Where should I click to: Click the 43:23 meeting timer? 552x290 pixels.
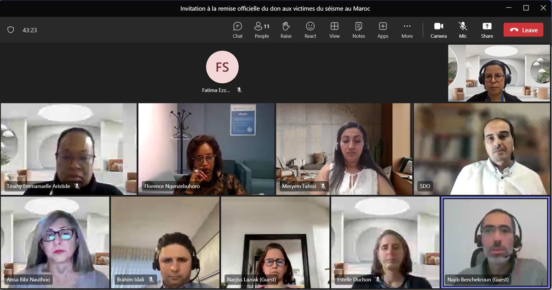[x=30, y=30]
